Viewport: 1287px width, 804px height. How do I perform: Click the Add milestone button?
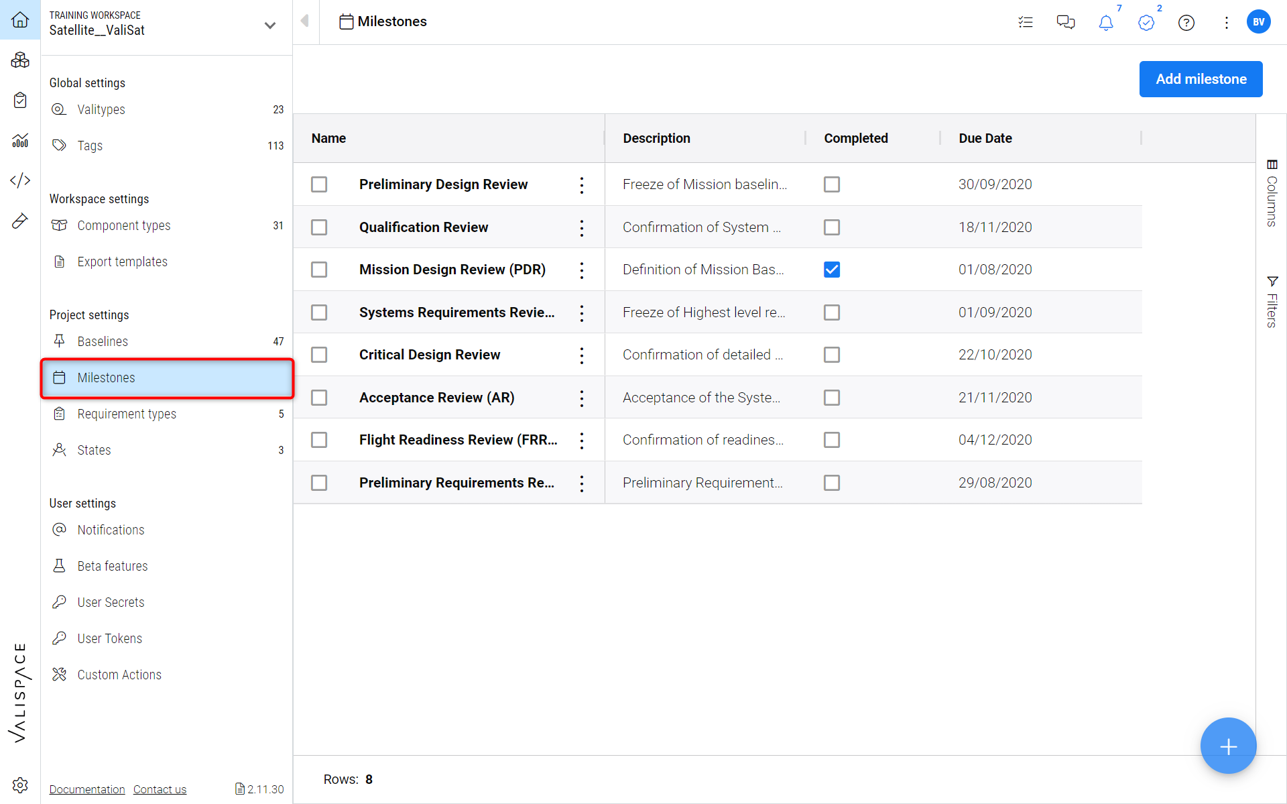(1201, 79)
